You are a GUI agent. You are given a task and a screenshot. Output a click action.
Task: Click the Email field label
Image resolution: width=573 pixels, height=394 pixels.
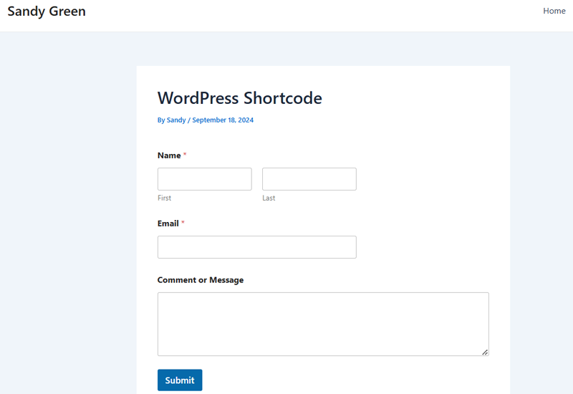(x=168, y=224)
